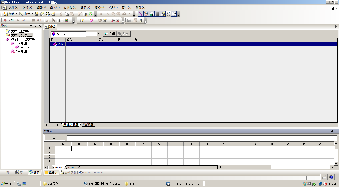Click the Find (binoculars) toolbar icon

coord(124,14)
